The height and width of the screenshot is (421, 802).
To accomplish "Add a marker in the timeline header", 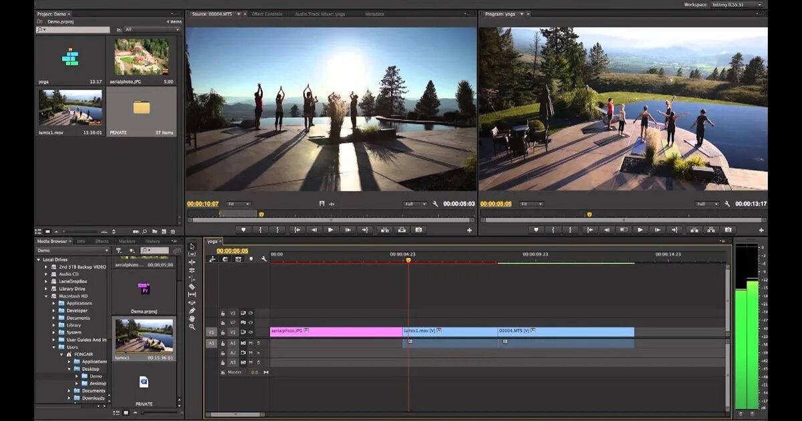I will (251, 259).
